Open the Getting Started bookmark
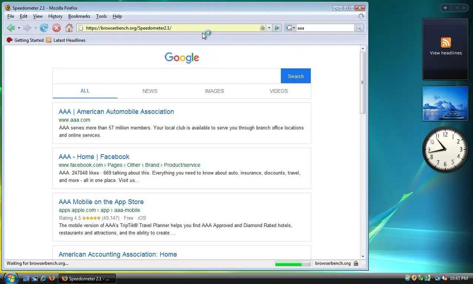 pos(25,40)
